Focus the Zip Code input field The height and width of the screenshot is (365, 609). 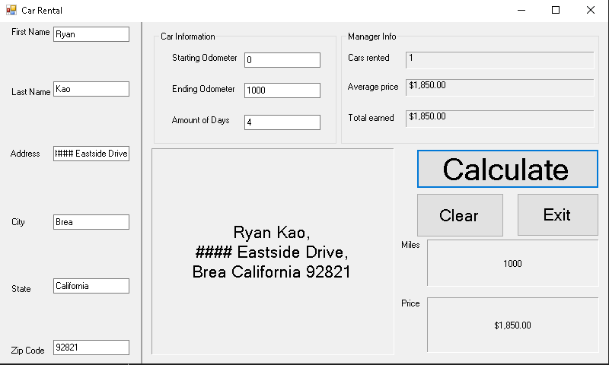[x=91, y=348]
